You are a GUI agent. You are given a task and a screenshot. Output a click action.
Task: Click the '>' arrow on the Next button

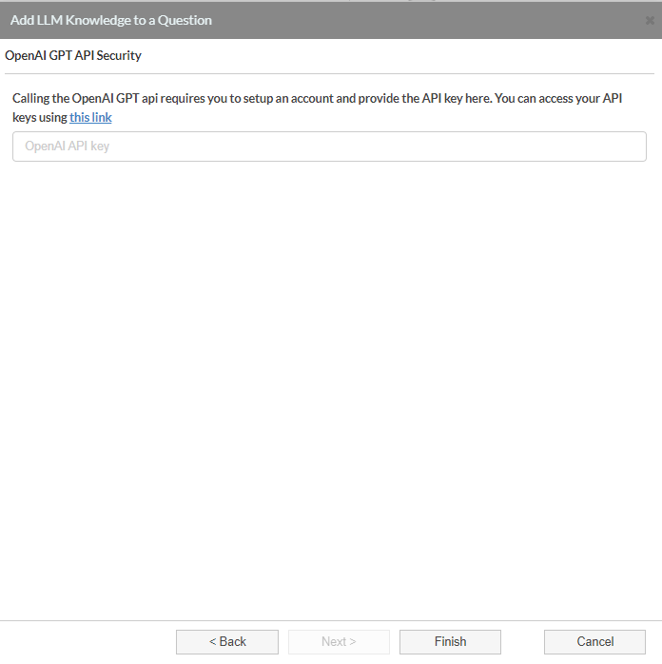click(353, 642)
